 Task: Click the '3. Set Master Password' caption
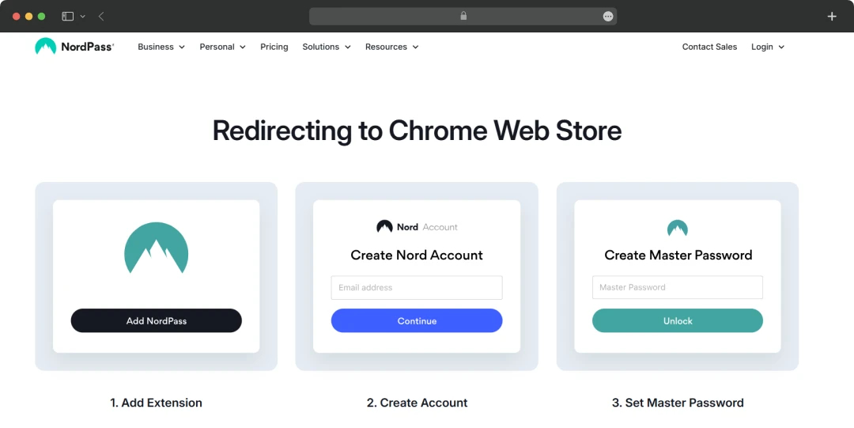pos(678,403)
